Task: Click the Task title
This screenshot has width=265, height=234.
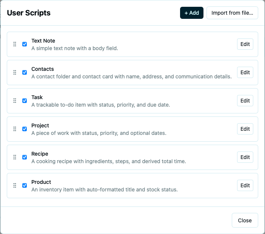Action: pyautogui.click(x=37, y=97)
